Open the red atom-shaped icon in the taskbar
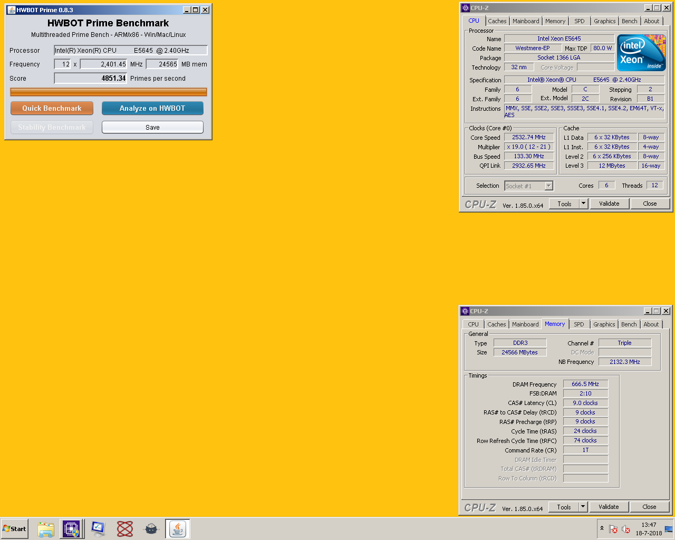 (125, 529)
